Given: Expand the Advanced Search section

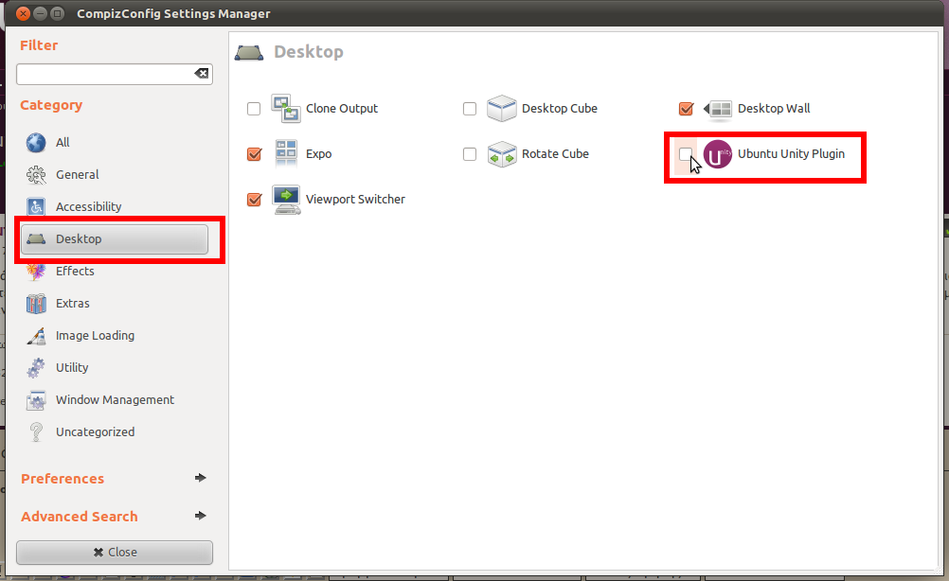Looking at the screenshot, I should [x=114, y=517].
